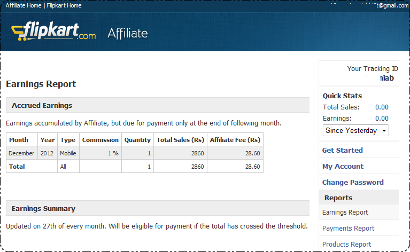Go to Get Started

(342, 151)
